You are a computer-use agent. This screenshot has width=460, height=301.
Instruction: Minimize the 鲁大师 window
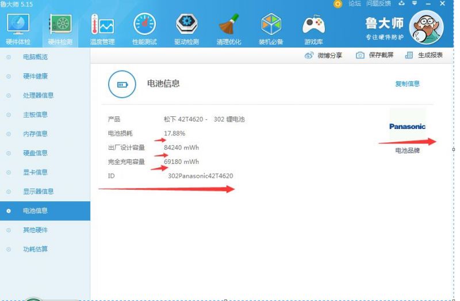tap(428, 4)
